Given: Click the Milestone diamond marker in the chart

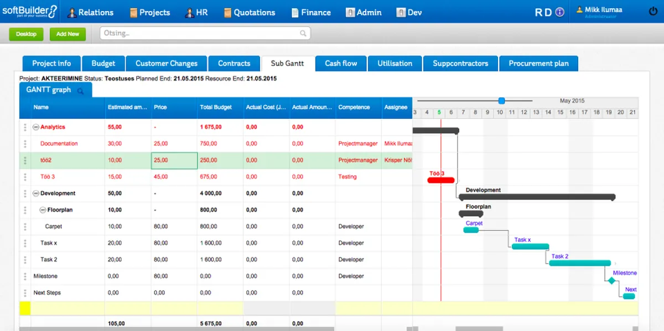Looking at the screenshot, I should 611,281.
